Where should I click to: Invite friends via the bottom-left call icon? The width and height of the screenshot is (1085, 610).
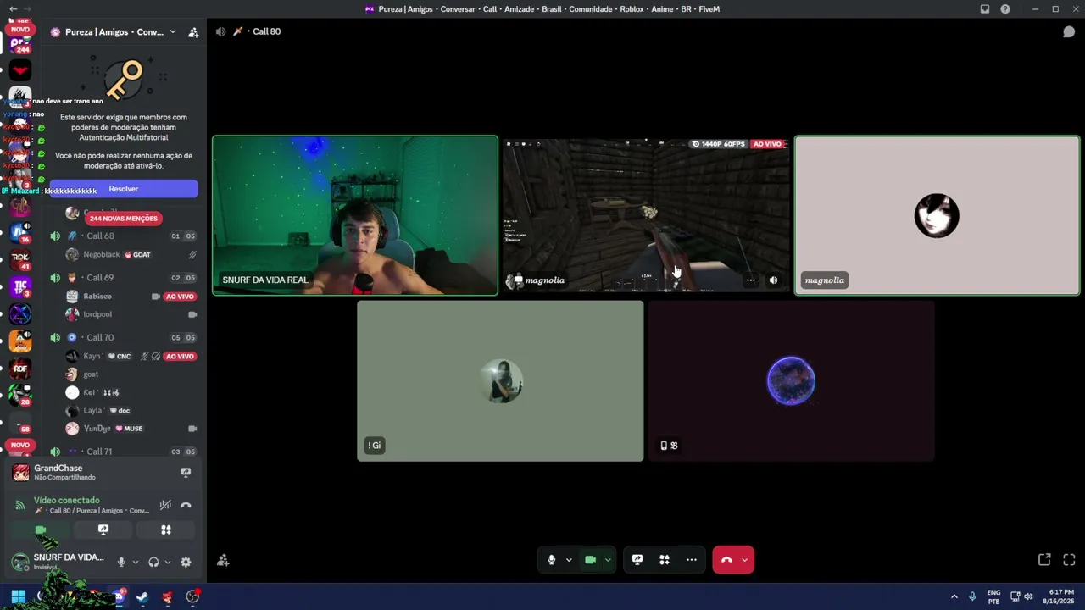(x=223, y=560)
